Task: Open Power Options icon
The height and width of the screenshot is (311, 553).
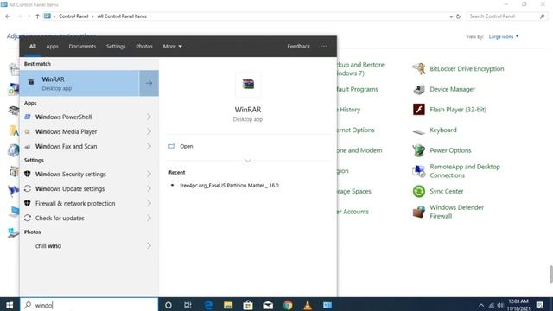Action: point(419,150)
